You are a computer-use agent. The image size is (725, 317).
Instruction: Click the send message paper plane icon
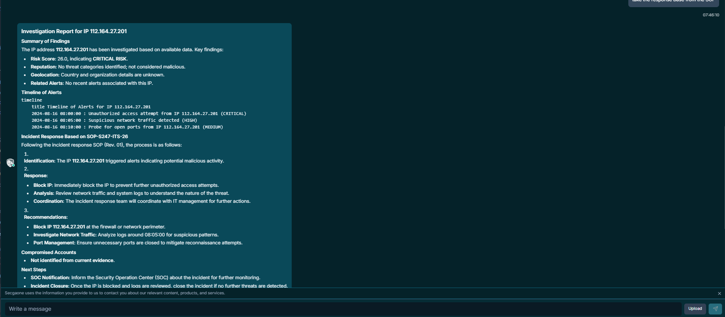point(715,309)
